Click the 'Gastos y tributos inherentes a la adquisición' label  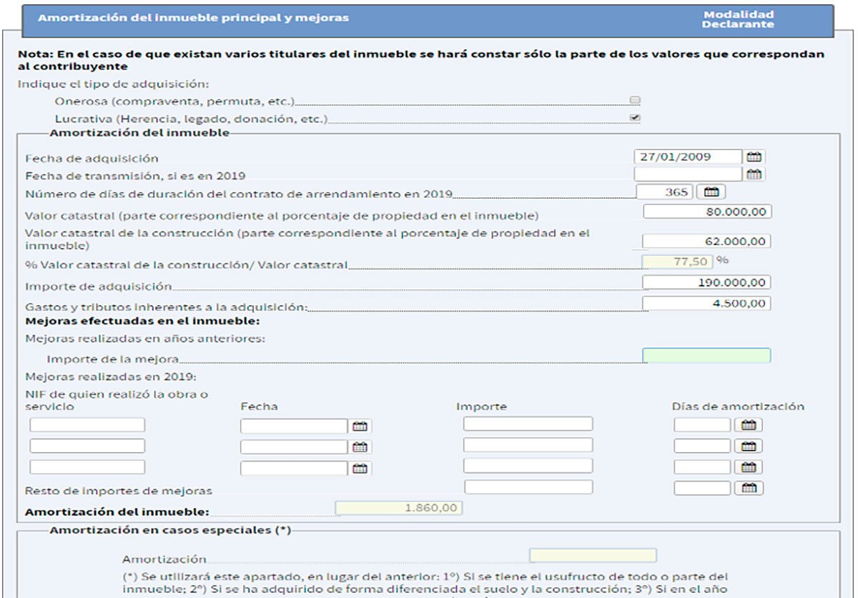(x=166, y=307)
